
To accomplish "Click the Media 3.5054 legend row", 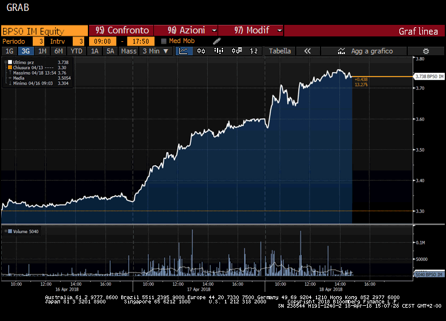I will click(39, 78).
